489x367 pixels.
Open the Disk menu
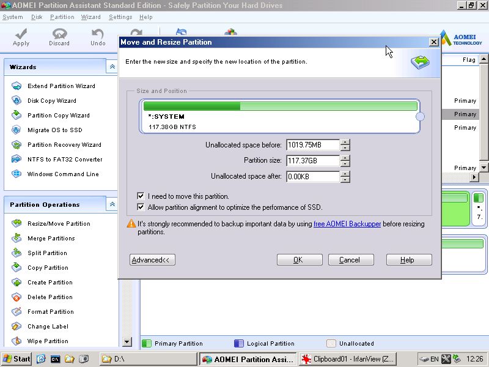[37, 17]
